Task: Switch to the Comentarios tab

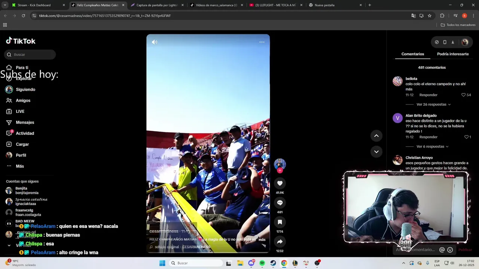Action: click(x=413, y=54)
